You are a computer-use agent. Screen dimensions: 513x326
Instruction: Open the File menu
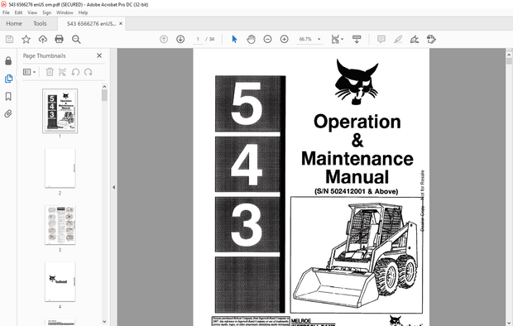click(x=7, y=12)
